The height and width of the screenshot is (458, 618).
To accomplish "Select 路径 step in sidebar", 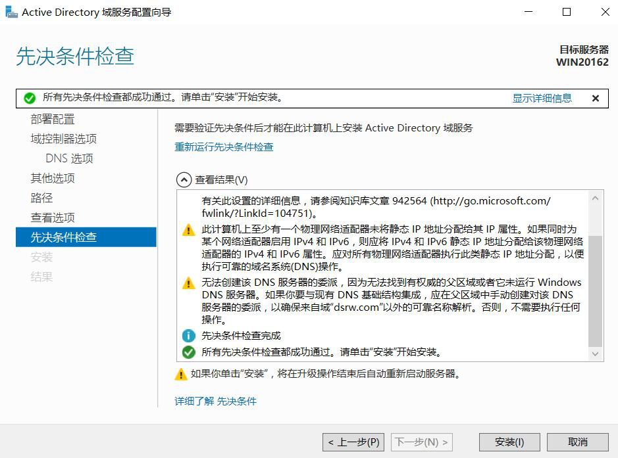I will 41,198.
